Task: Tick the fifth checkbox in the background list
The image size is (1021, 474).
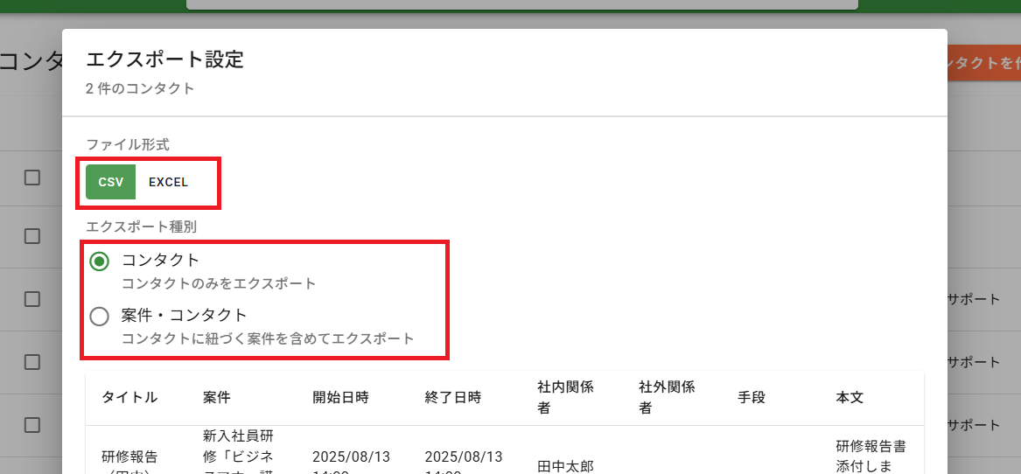Action: [x=32, y=425]
